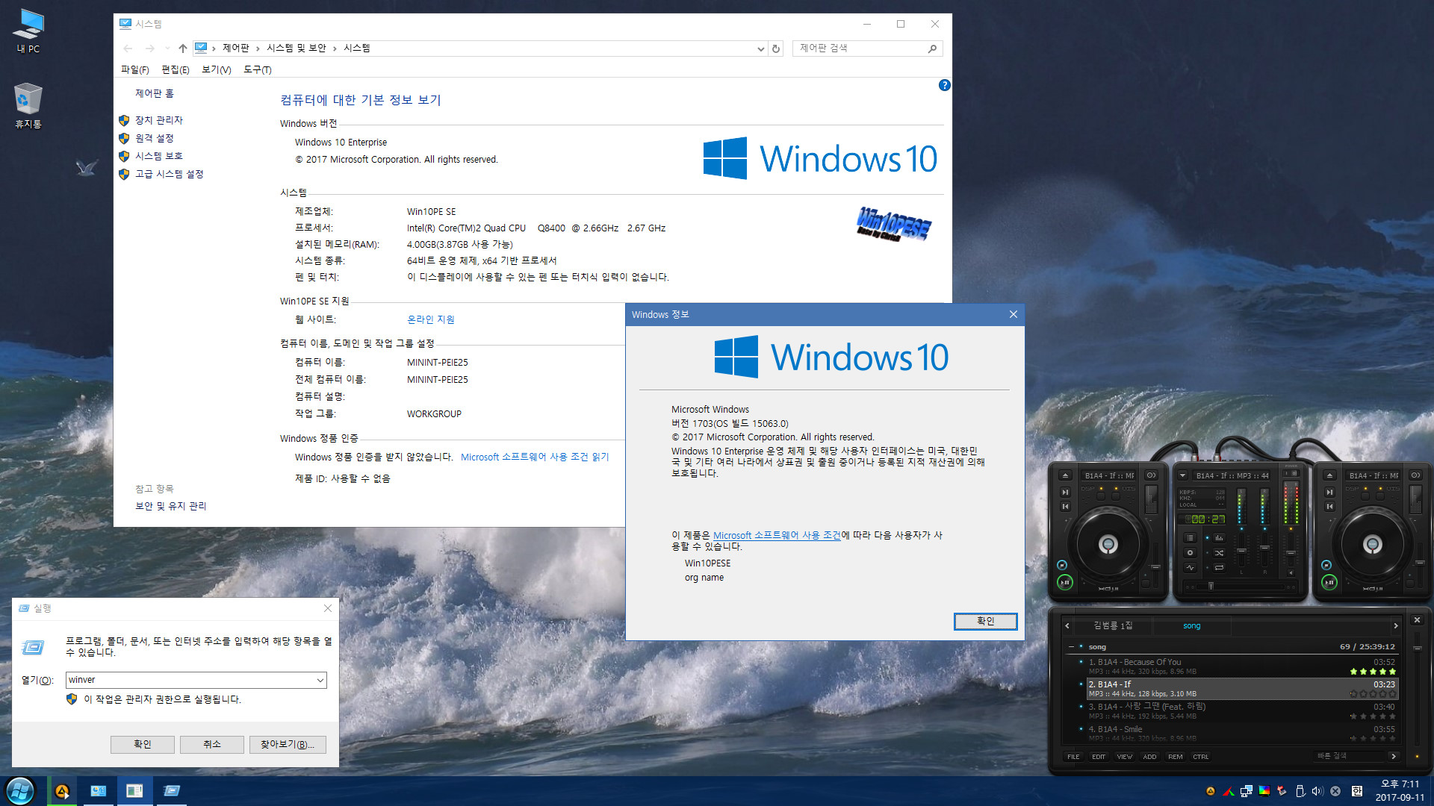Open the 도구(T) menu in the System window
Viewport: 1434px width, 806px height.
click(x=258, y=69)
